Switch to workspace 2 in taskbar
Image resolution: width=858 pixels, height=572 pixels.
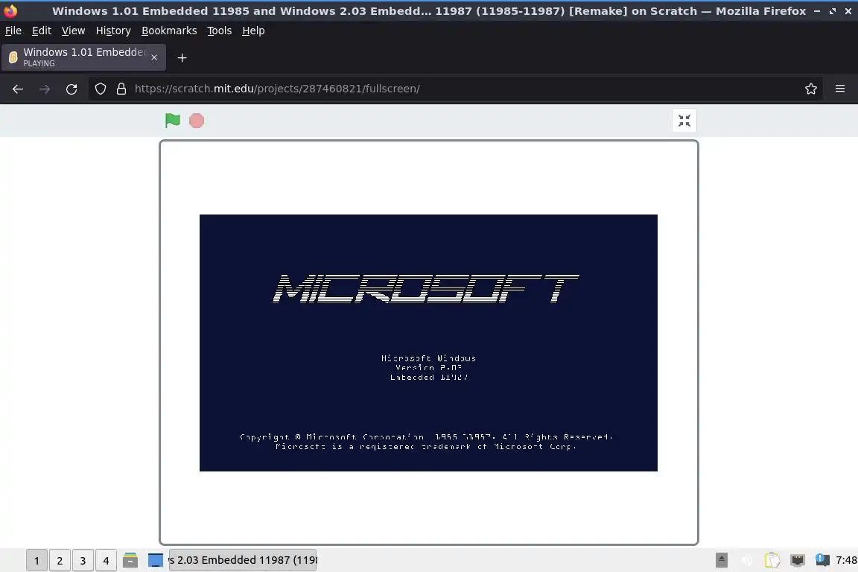point(60,561)
